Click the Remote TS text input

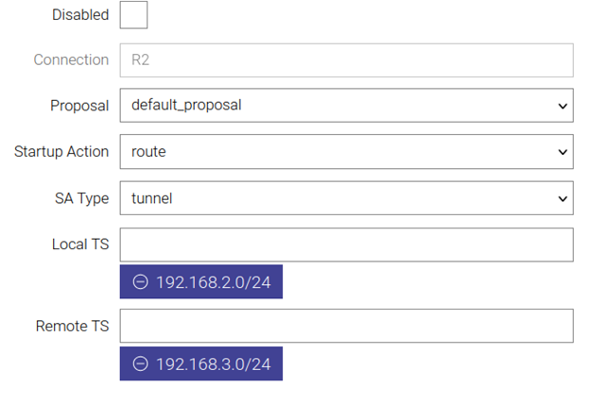point(346,326)
